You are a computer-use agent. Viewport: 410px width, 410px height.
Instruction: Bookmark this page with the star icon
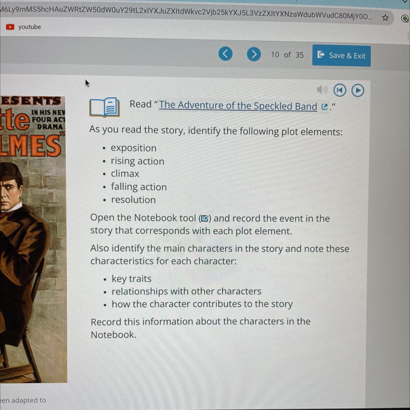coord(385,18)
